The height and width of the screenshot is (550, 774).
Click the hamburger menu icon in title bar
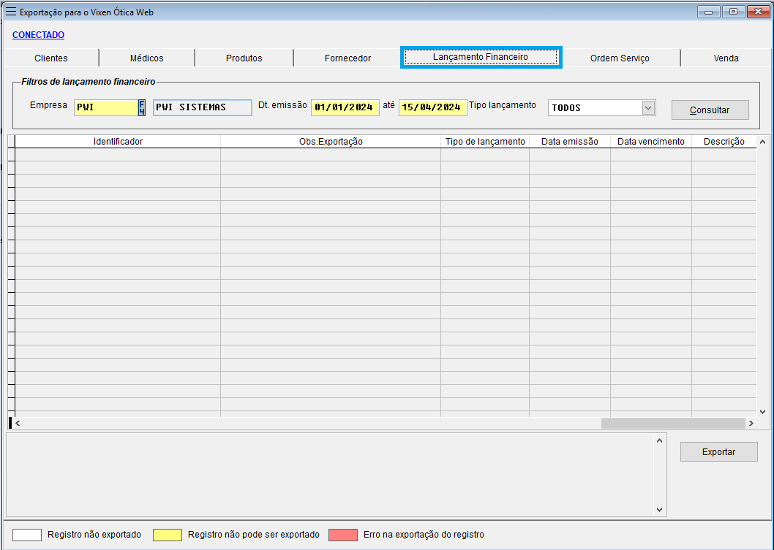(11, 12)
